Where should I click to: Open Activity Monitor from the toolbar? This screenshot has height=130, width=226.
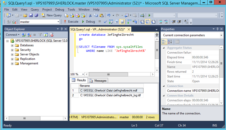click(x=142, y=15)
